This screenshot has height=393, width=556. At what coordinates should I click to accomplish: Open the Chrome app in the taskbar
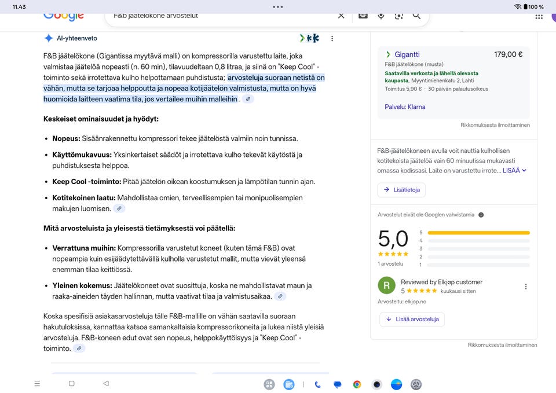click(357, 384)
